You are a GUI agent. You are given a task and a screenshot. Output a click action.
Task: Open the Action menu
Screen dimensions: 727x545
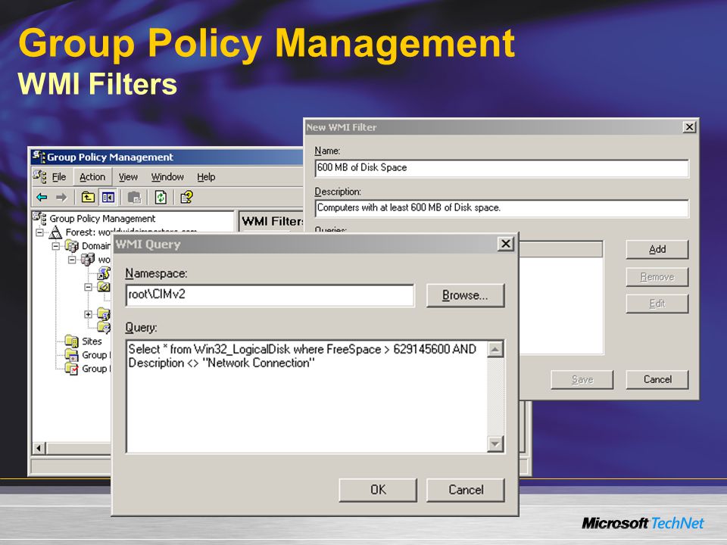click(x=92, y=177)
